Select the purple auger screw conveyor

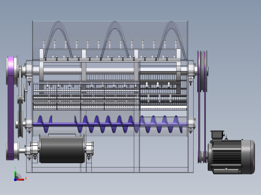coord(109,124)
